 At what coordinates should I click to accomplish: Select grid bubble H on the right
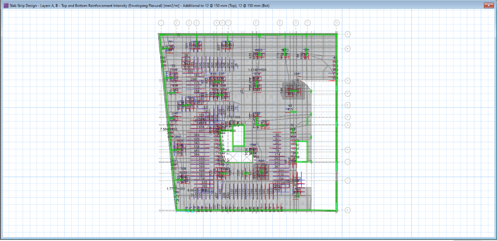(348, 150)
